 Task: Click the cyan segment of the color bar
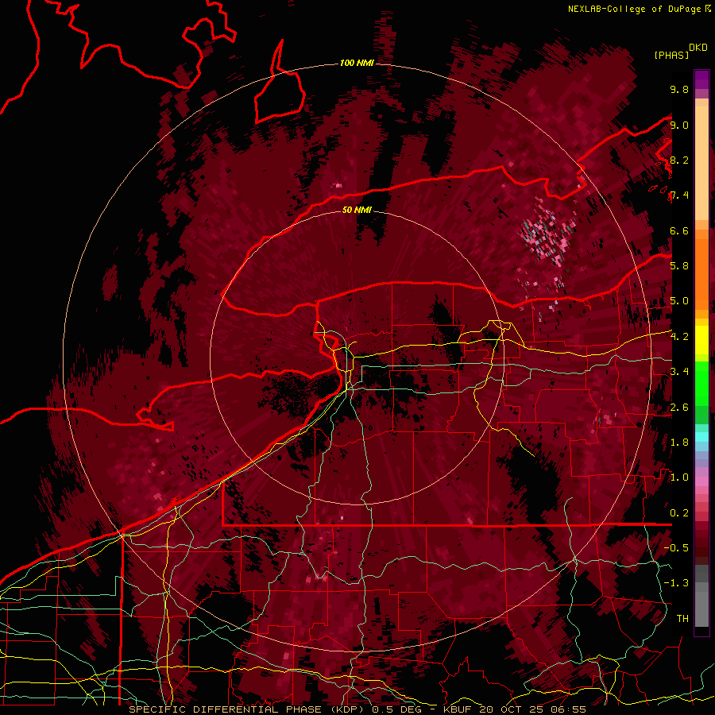(x=701, y=437)
